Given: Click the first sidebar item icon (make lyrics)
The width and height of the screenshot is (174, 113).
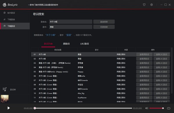Looking at the screenshot, I should (x=5, y=13).
